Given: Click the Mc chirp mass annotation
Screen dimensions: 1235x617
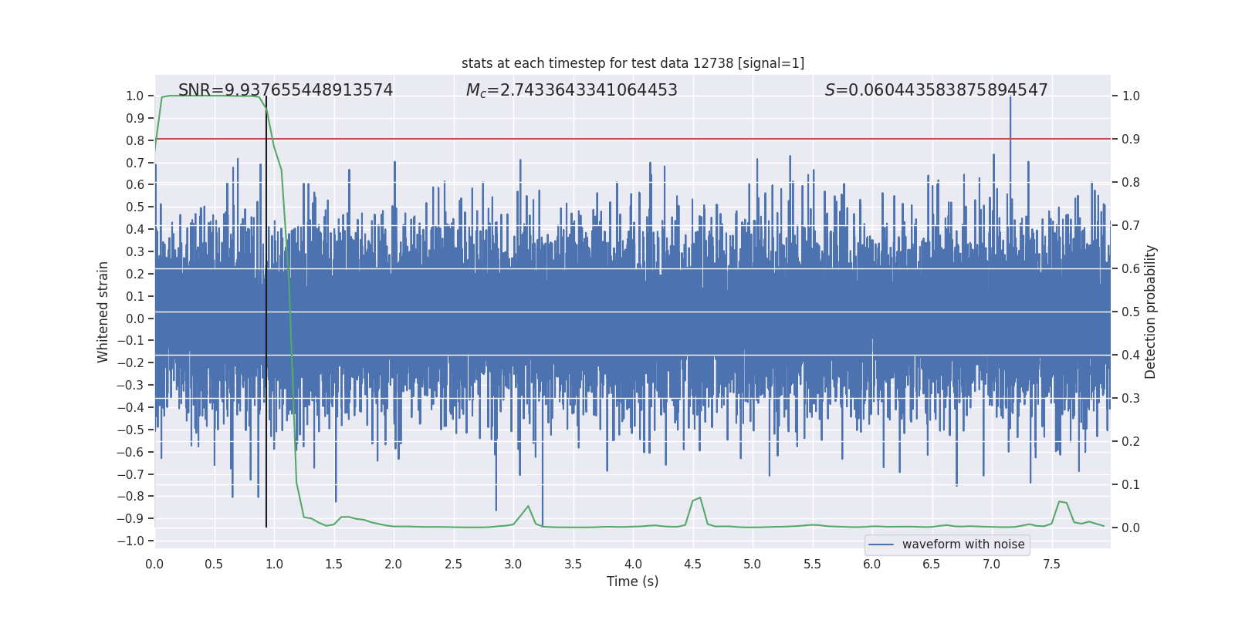Looking at the screenshot, I should click(571, 90).
